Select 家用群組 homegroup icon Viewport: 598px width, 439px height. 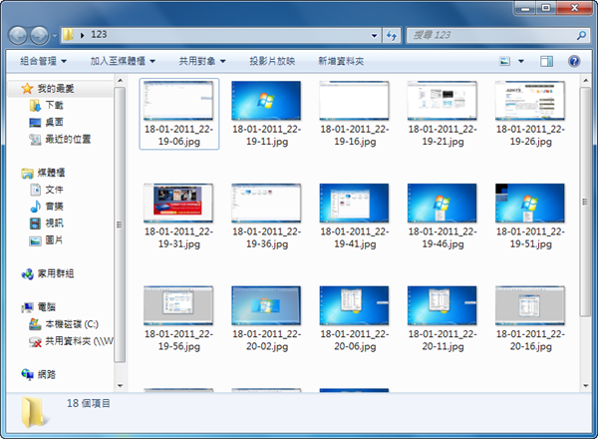[28, 273]
